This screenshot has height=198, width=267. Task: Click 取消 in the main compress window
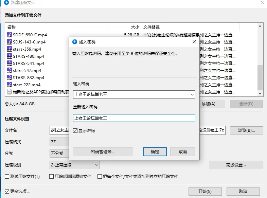243,192
